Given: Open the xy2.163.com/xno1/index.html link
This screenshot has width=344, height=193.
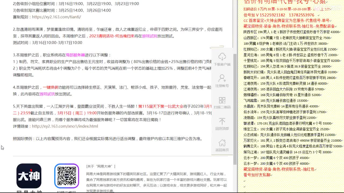Looking at the screenshot, I should (65, 126).
